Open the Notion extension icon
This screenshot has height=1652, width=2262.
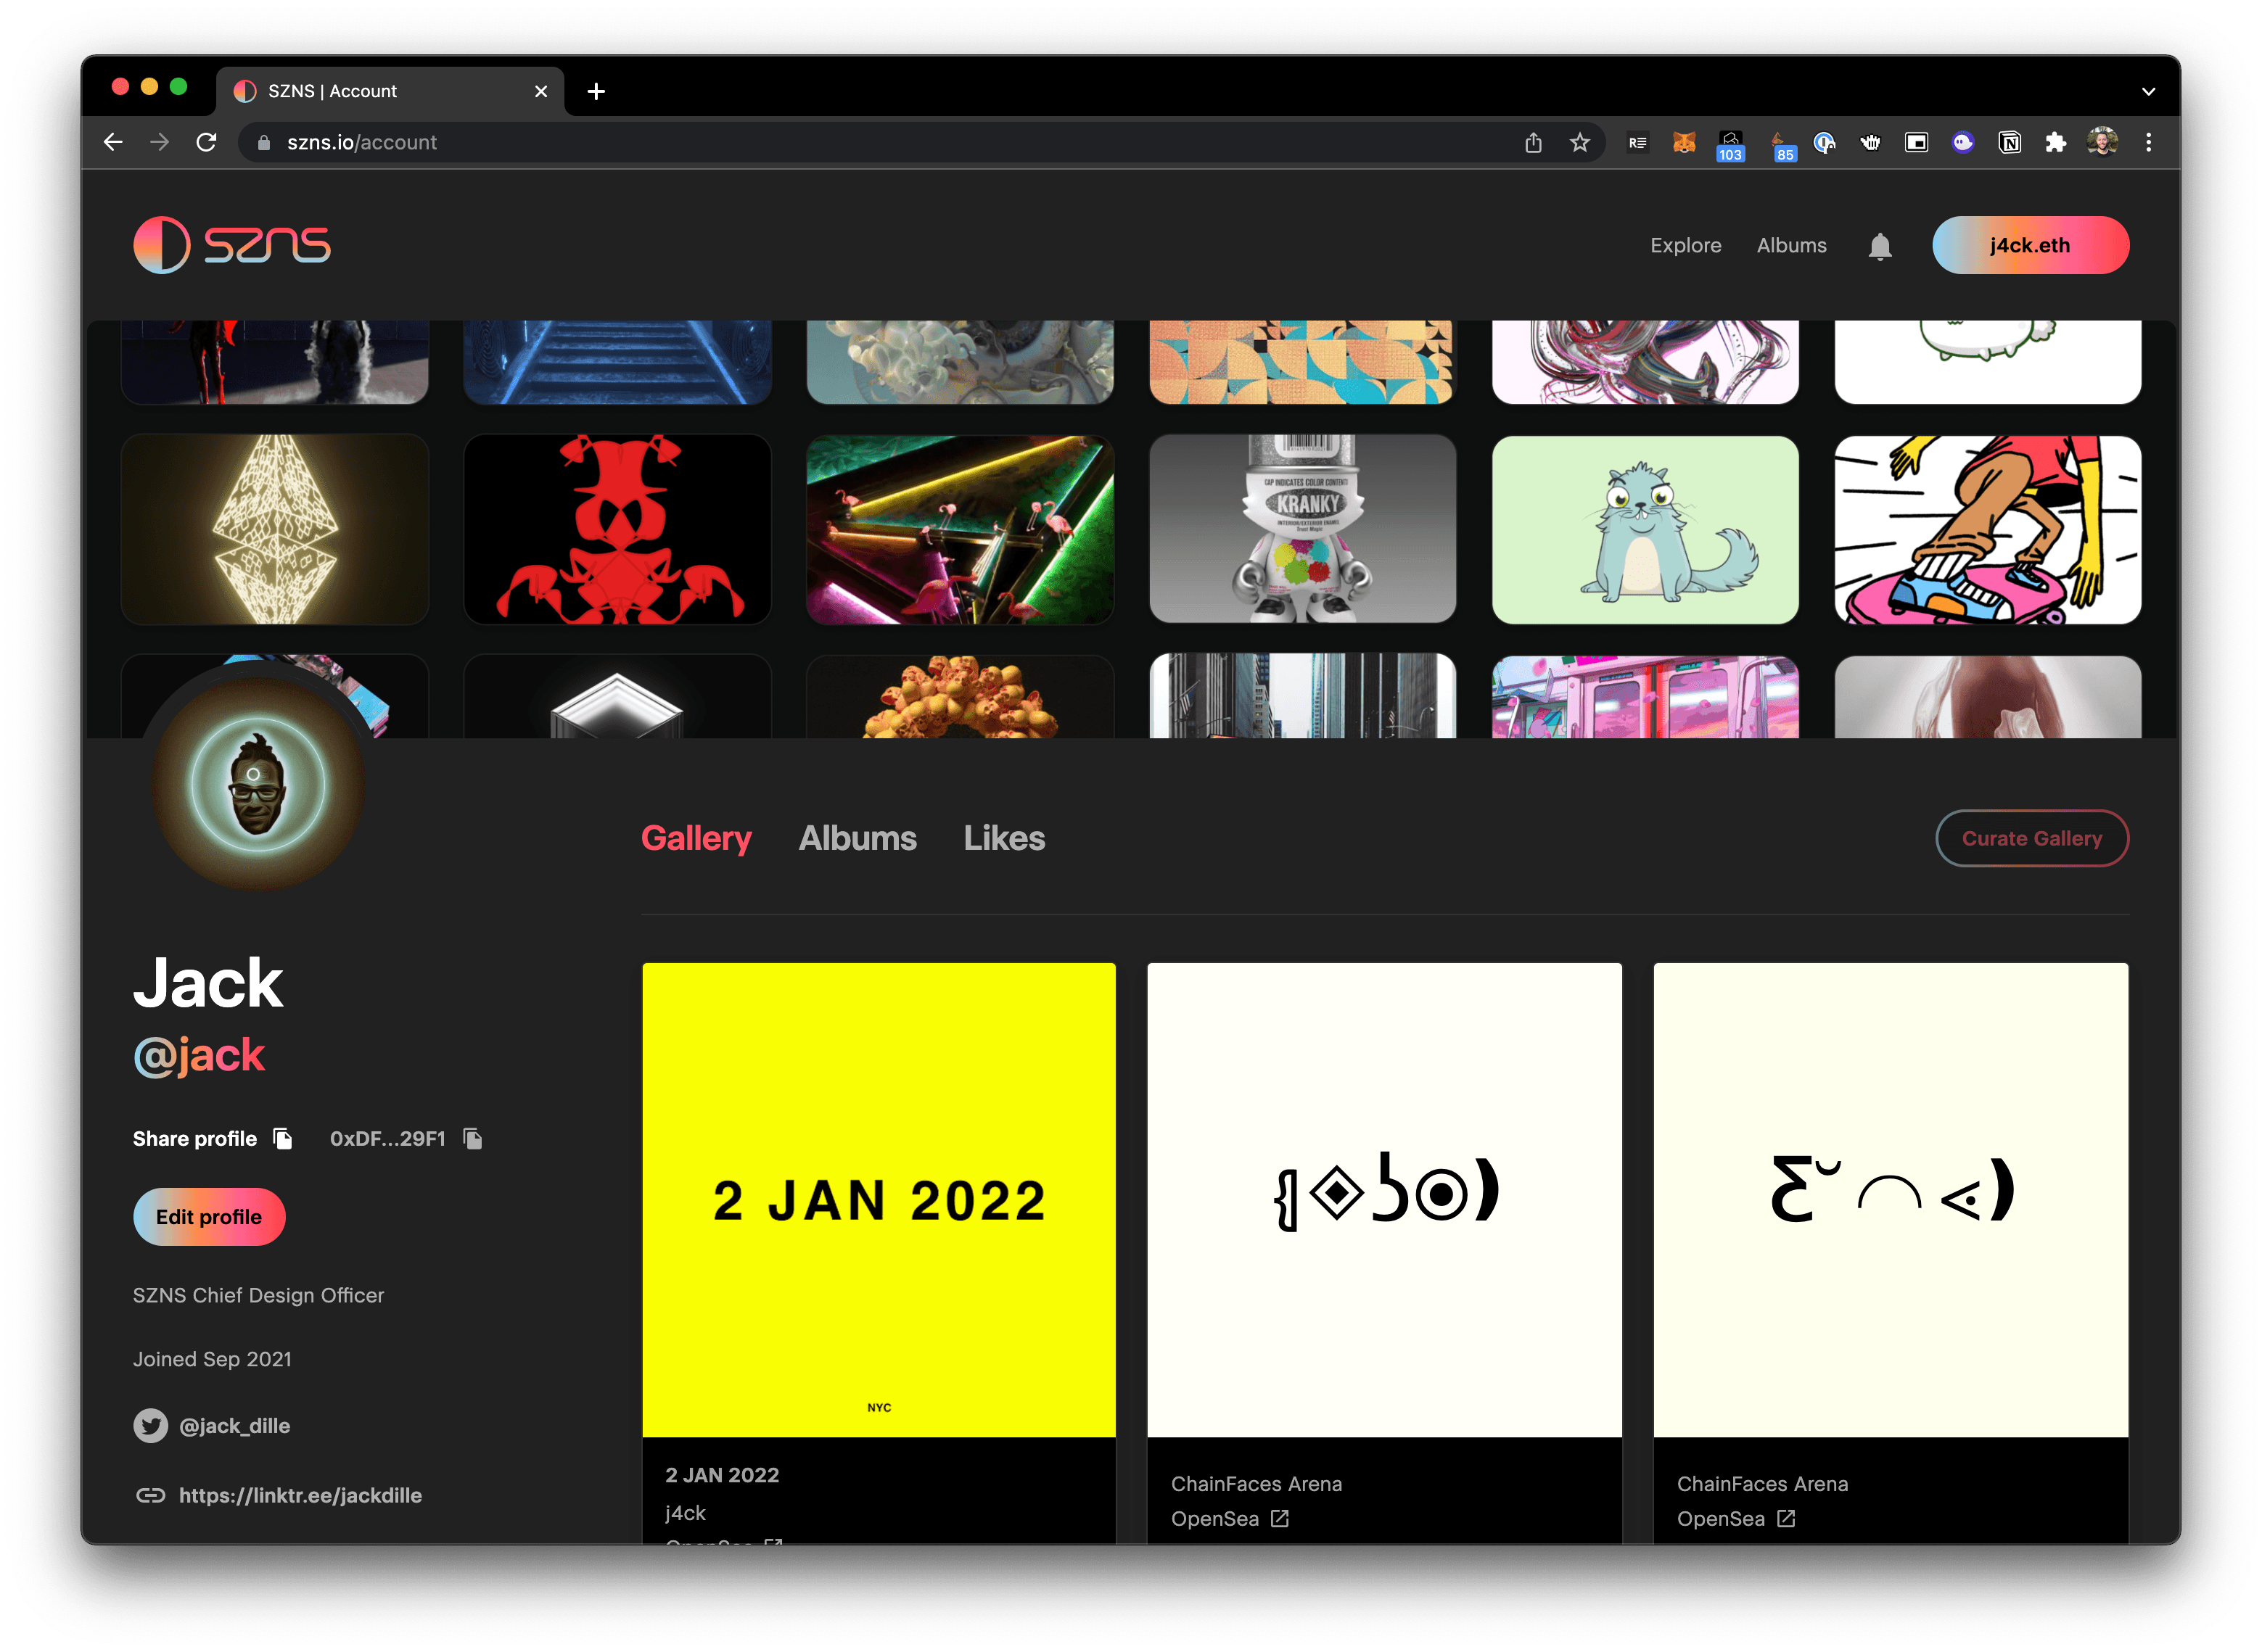point(2009,142)
